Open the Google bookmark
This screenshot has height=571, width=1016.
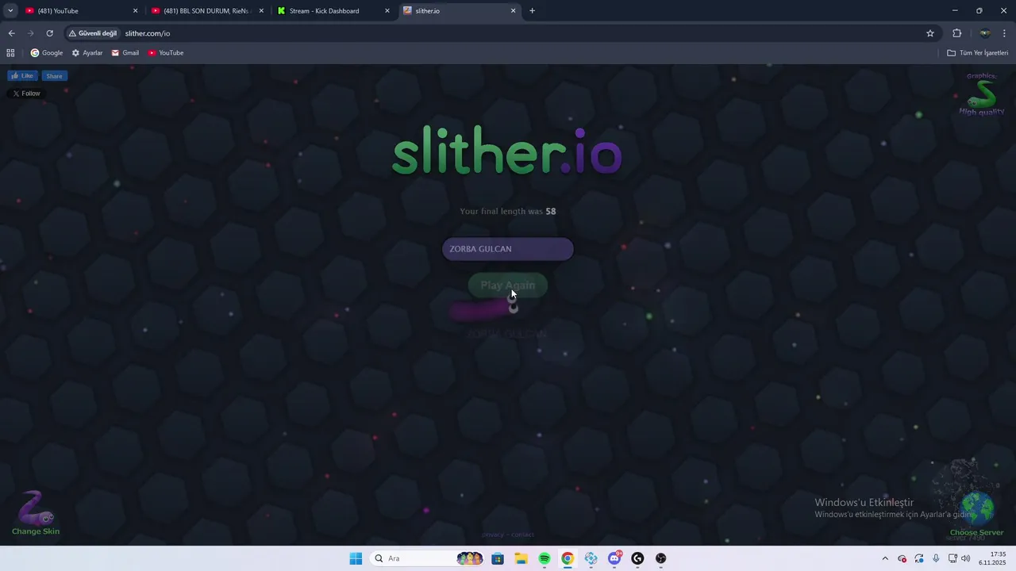tap(47, 53)
